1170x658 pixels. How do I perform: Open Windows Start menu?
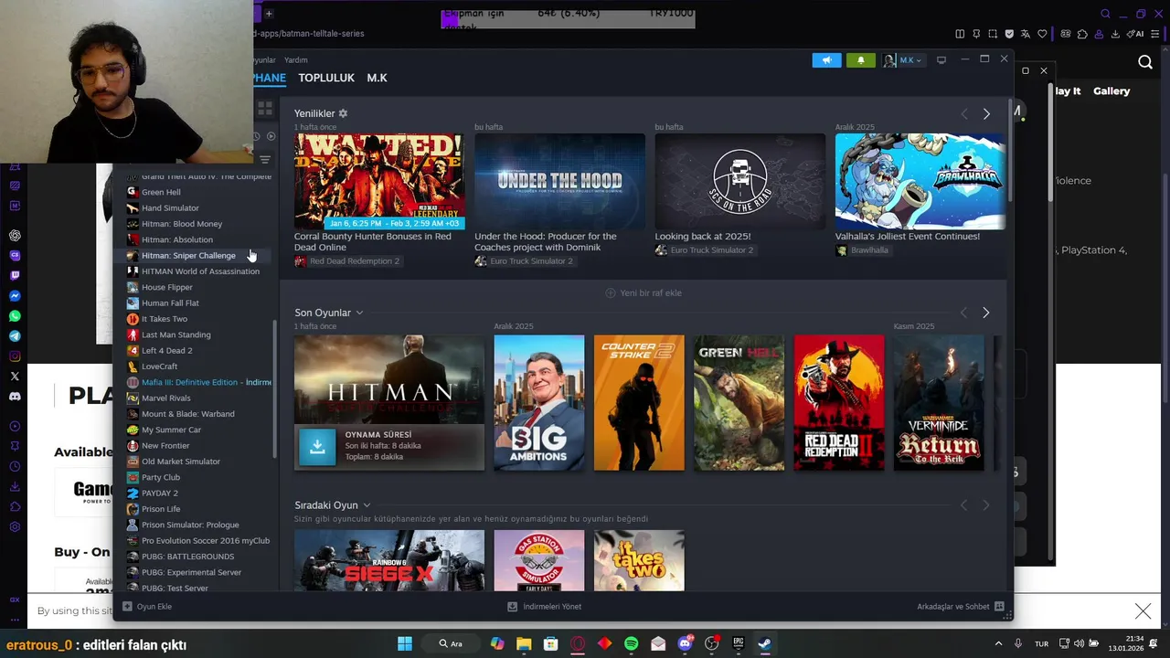click(404, 643)
